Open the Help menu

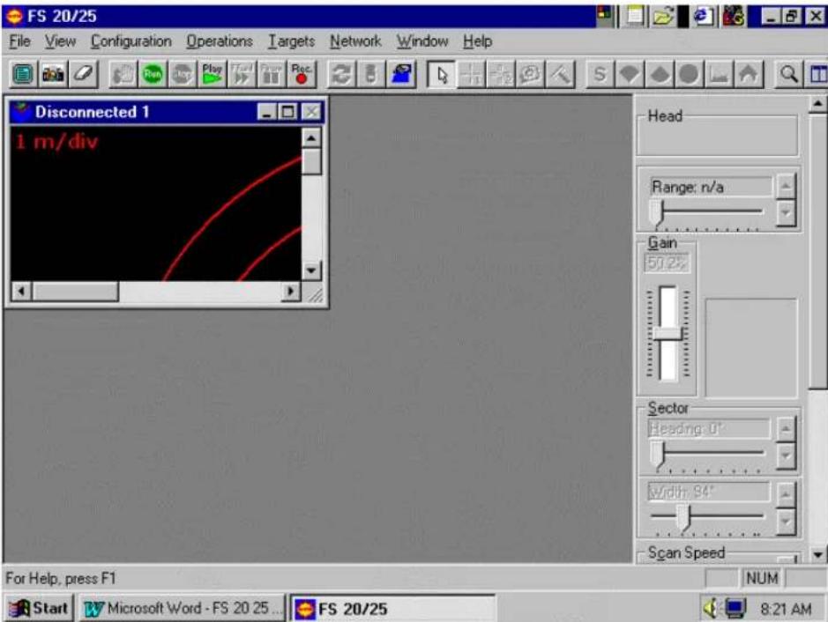477,41
